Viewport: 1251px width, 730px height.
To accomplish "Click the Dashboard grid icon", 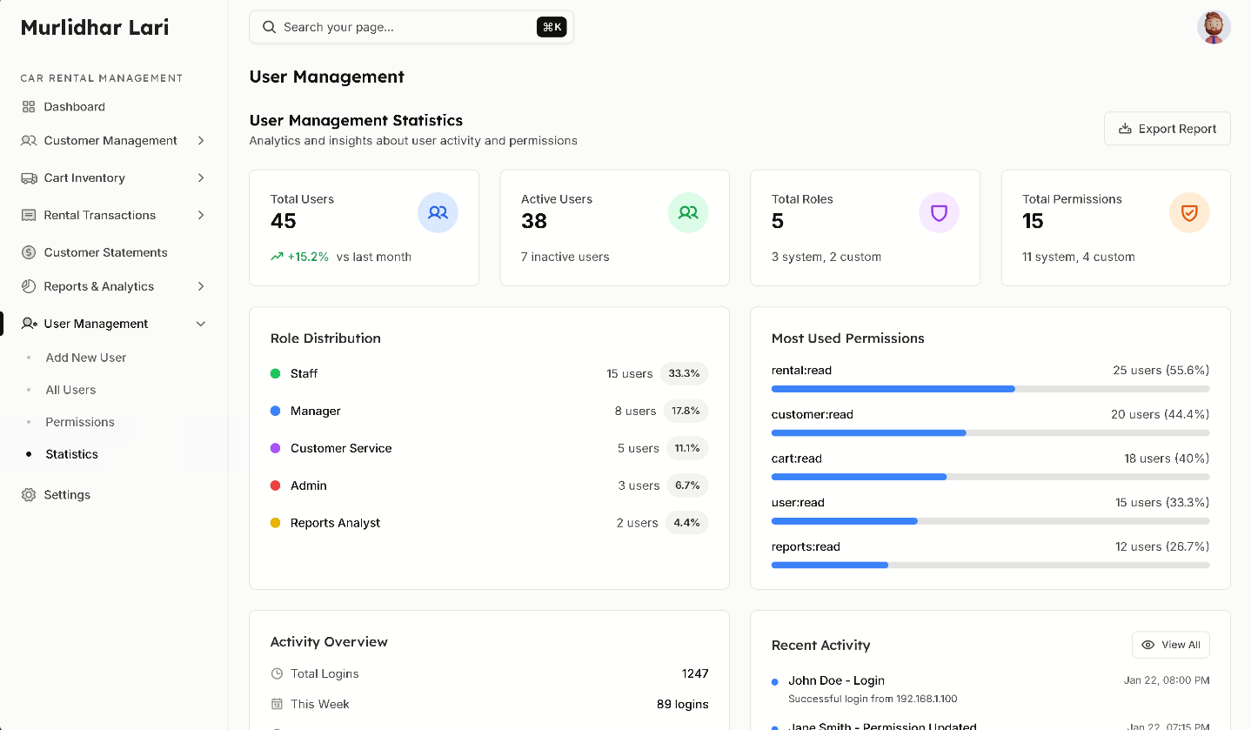I will [x=28, y=106].
